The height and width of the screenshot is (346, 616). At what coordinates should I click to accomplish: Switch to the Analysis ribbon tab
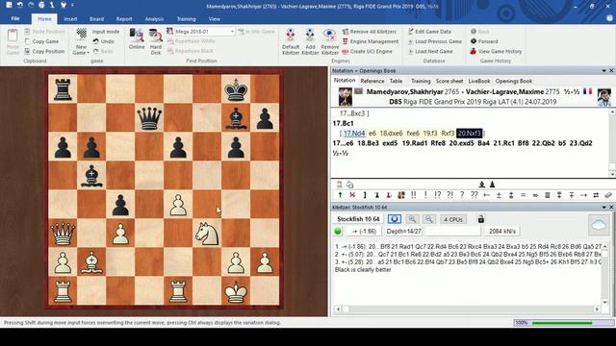point(154,19)
